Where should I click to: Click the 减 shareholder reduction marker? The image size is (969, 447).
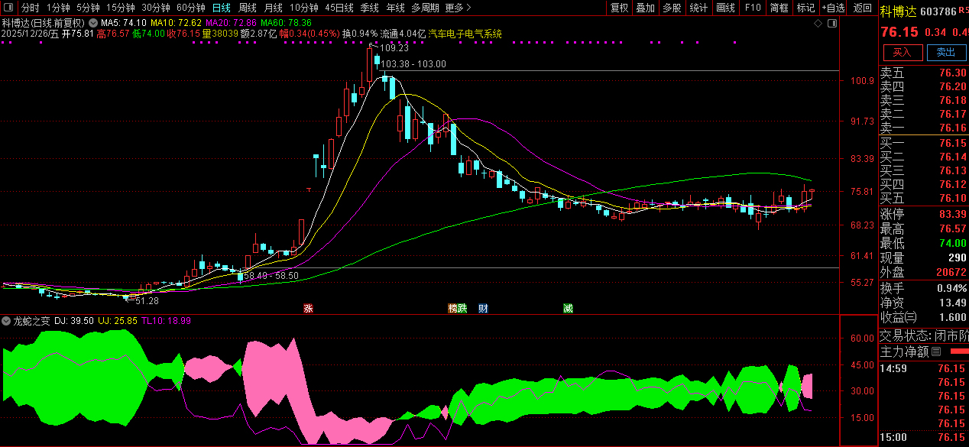click(x=568, y=309)
